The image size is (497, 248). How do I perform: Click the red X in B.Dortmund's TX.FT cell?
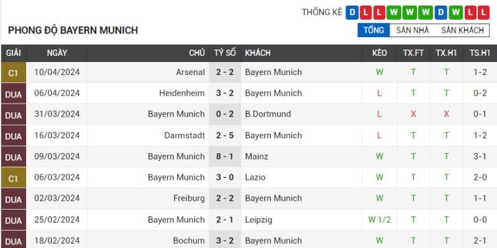pyautogui.click(x=413, y=114)
